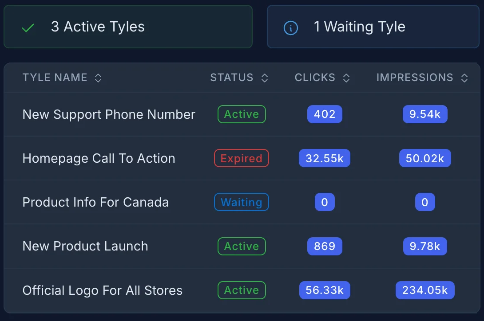Click the green checkmark icon

(x=27, y=27)
